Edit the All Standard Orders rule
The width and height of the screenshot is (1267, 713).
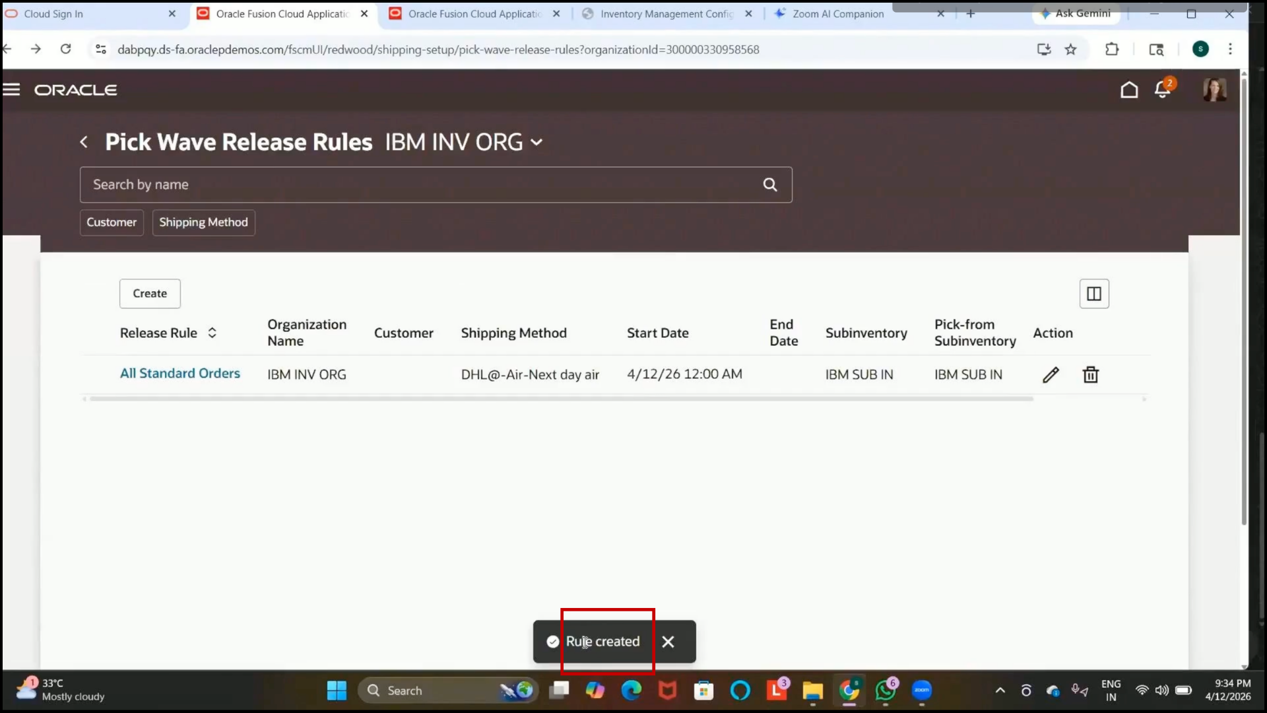pyautogui.click(x=1051, y=375)
